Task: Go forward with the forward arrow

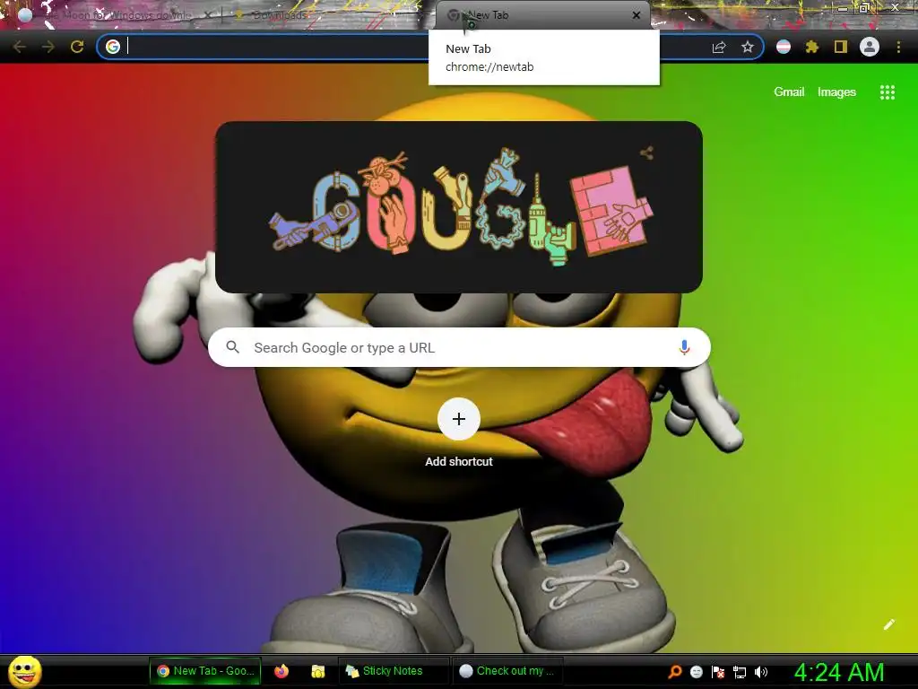Action: (48, 47)
